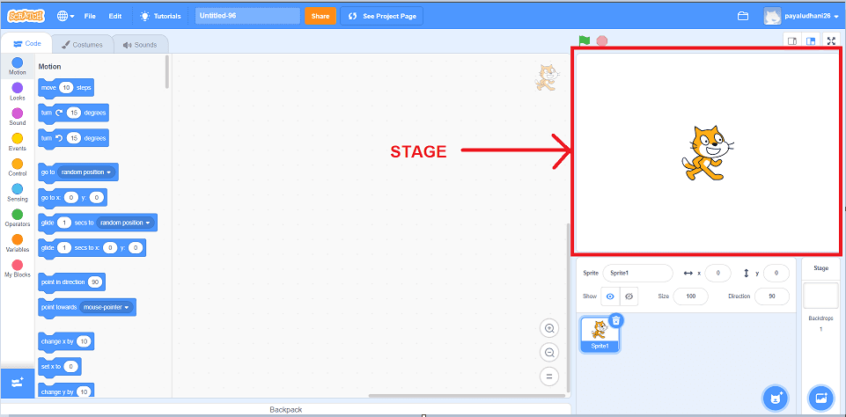The width and height of the screenshot is (846, 417).
Task: Click the red stop button
Action: coord(601,41)
